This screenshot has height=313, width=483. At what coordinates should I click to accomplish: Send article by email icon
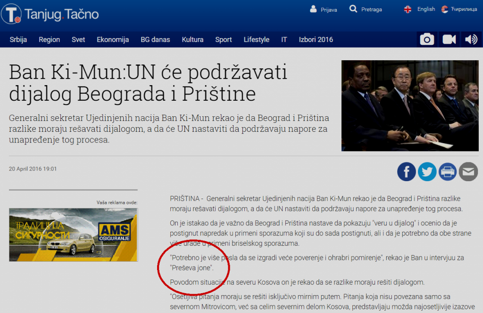[x=468, y=172]
